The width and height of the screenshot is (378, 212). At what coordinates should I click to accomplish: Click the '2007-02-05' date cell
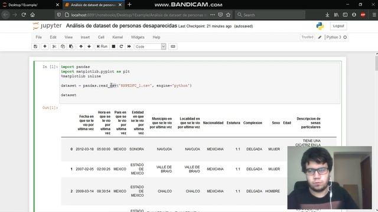(x=84, y=169)
